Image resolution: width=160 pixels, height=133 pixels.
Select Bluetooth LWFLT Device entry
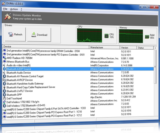pos(19,91)
